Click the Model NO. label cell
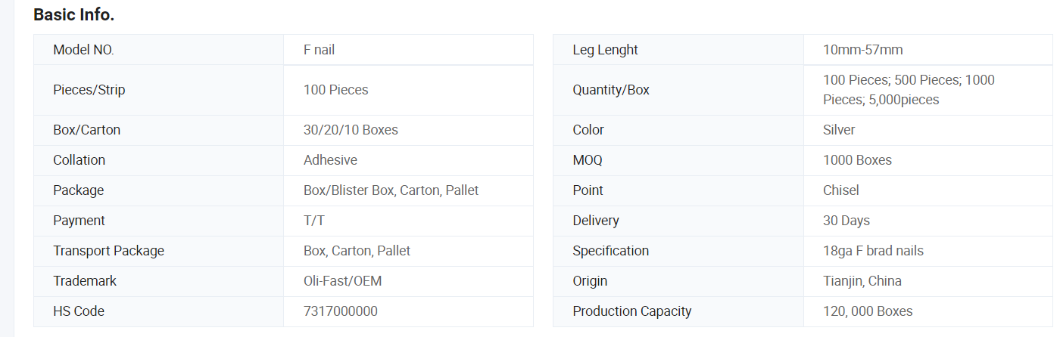Screen dimensions: 1060x337 (x=83, y=50)
